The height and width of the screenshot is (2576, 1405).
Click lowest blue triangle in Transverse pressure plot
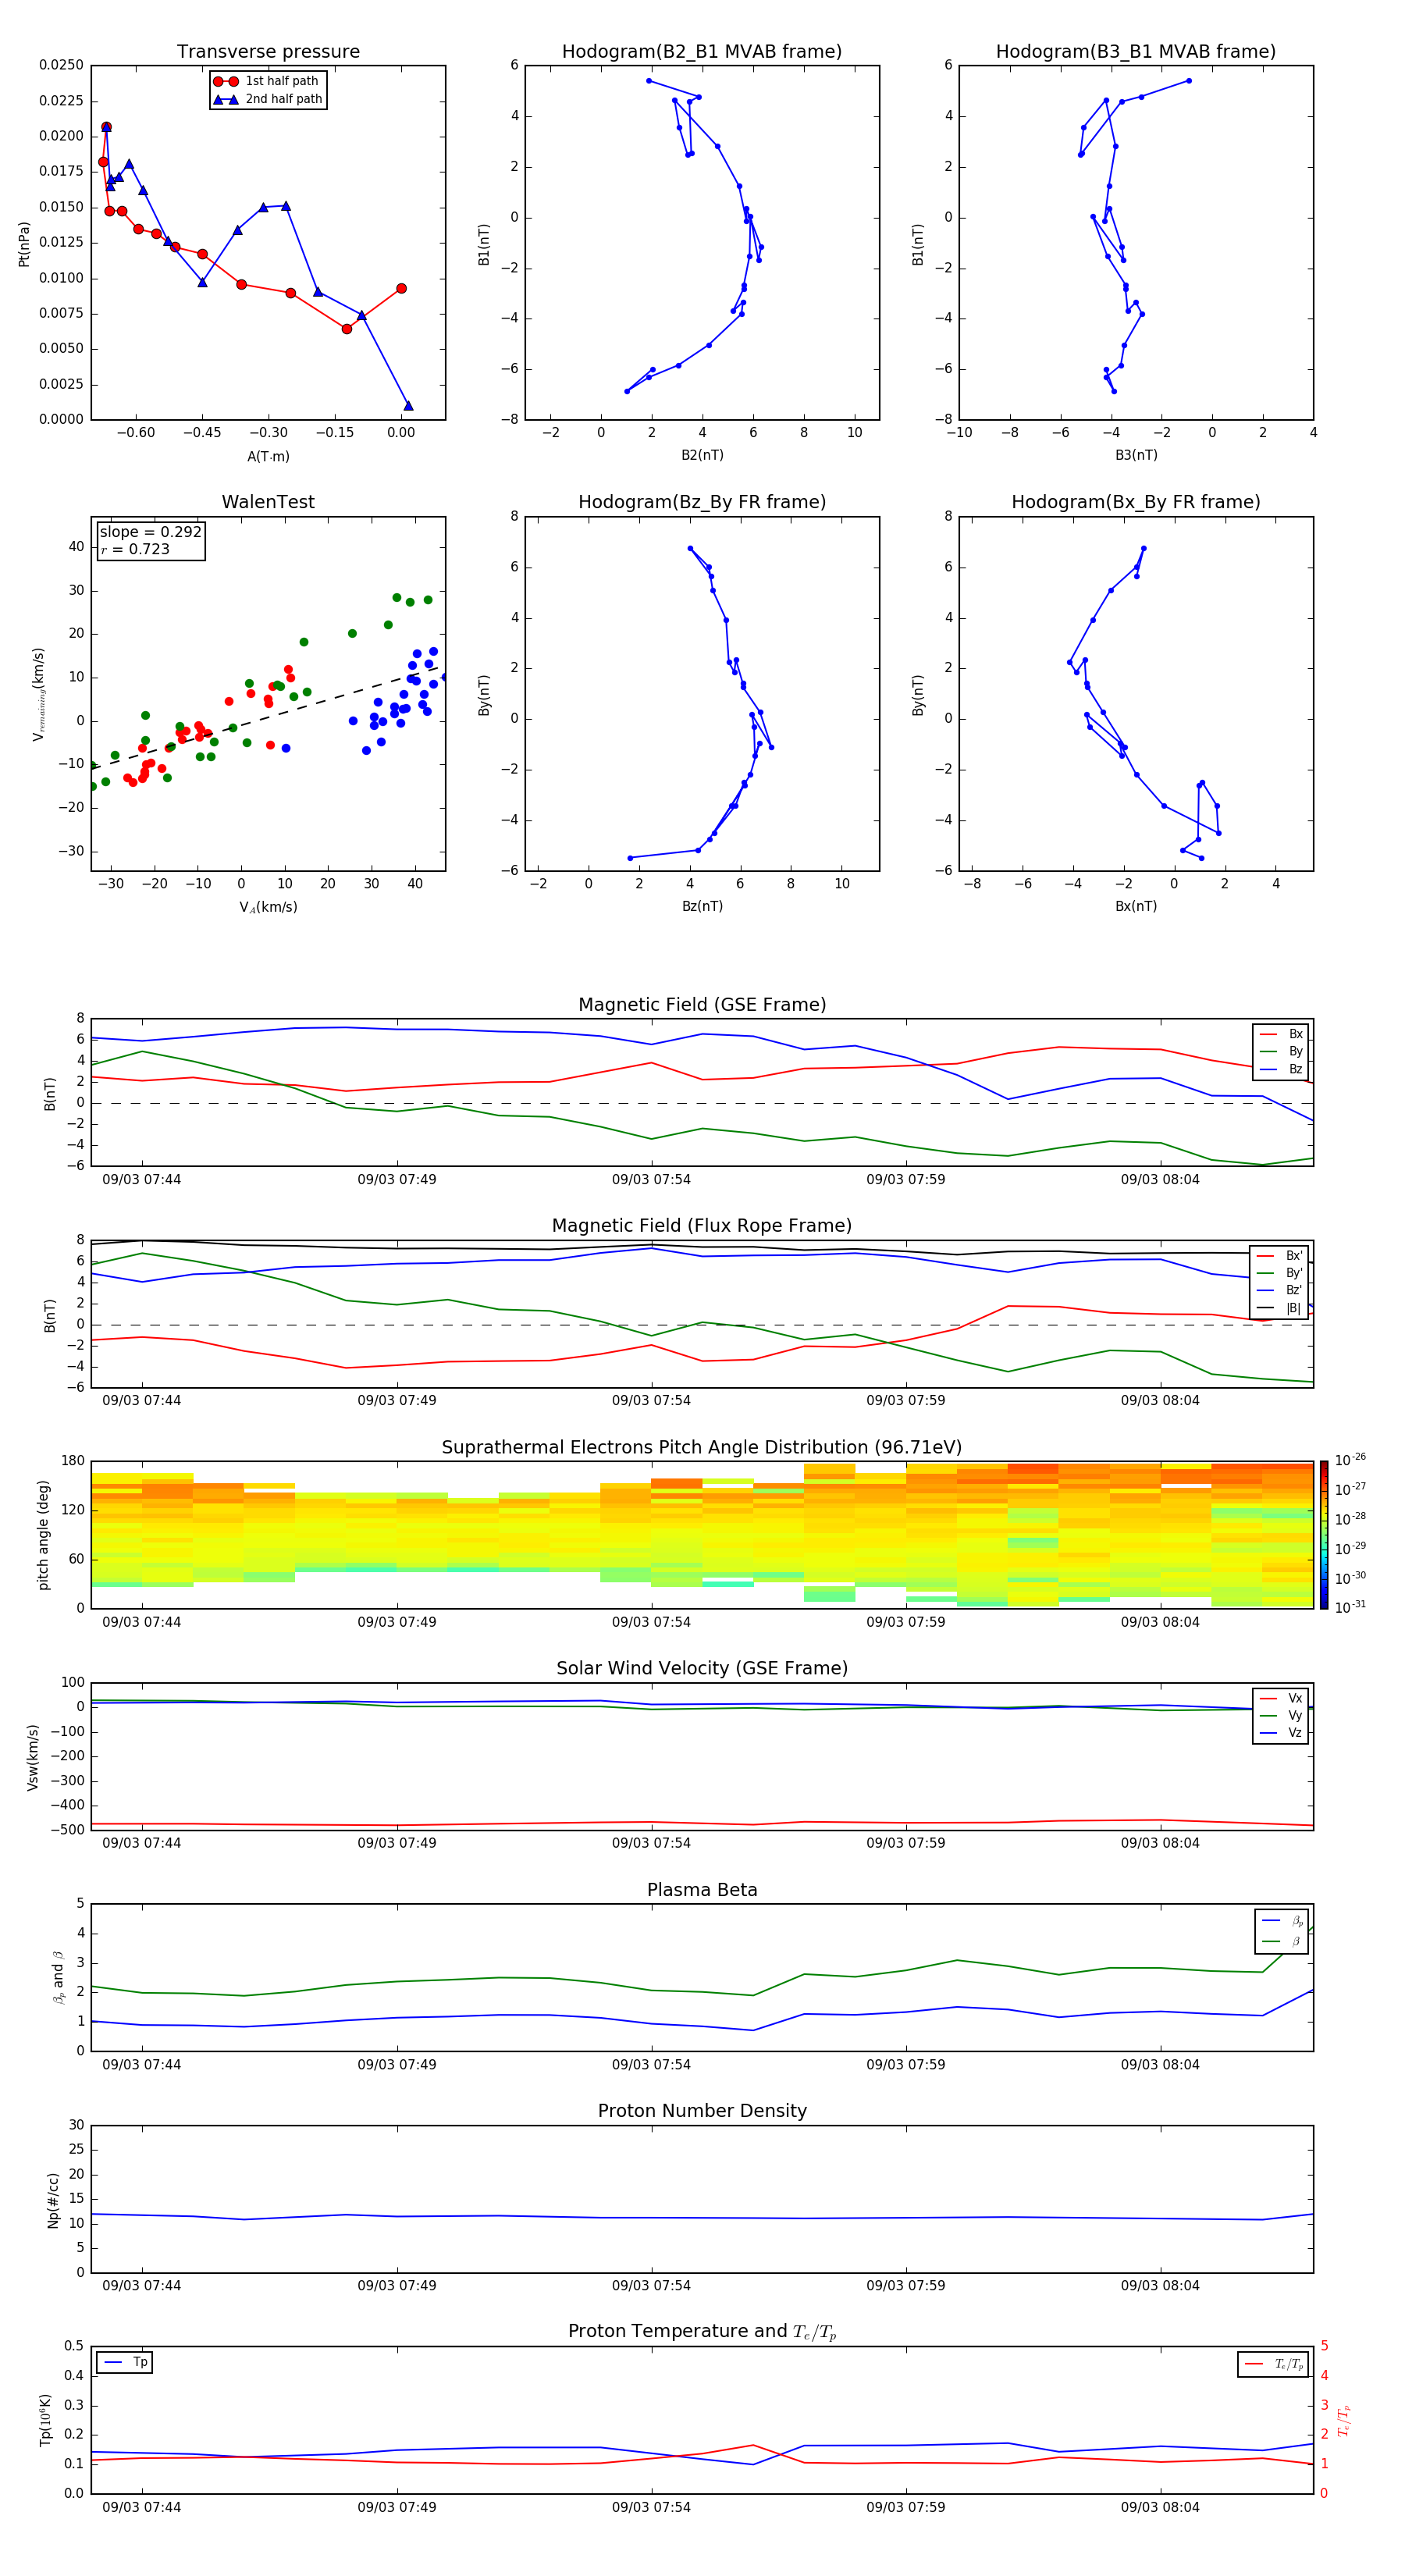click(x=408, y=405)
